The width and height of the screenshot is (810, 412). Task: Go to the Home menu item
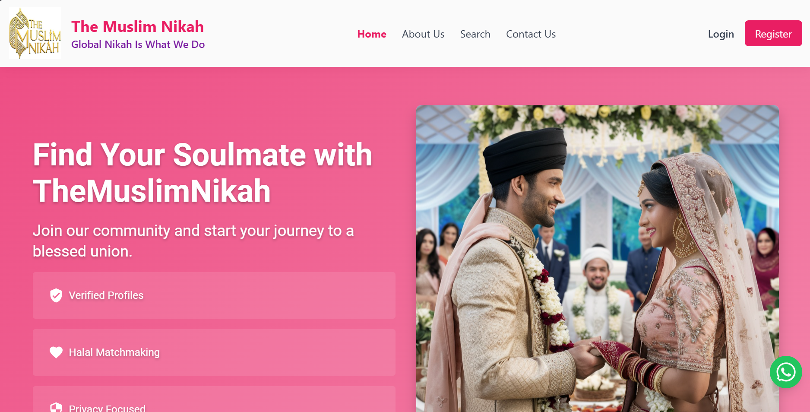372,34
